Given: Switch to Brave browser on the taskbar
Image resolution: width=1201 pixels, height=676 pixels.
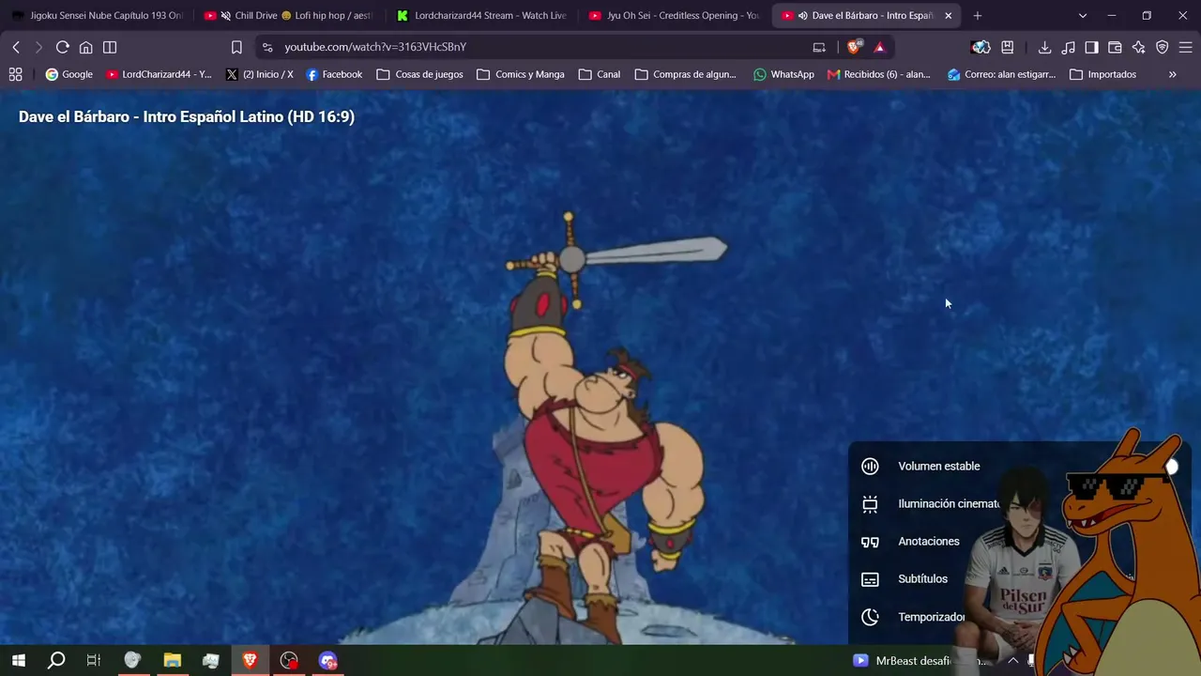Looking at the screenshot, I should (250, 661).
